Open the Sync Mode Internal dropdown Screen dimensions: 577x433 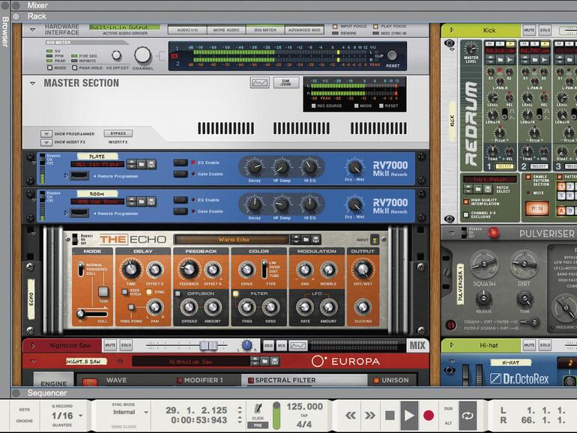(146, 412)
